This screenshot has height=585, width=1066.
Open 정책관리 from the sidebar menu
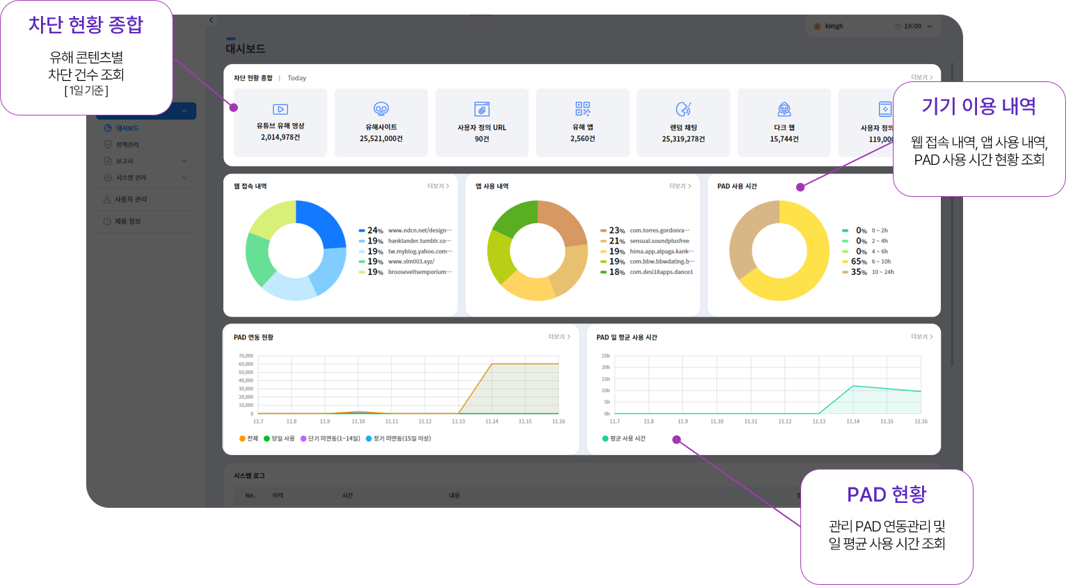point(127,145)
